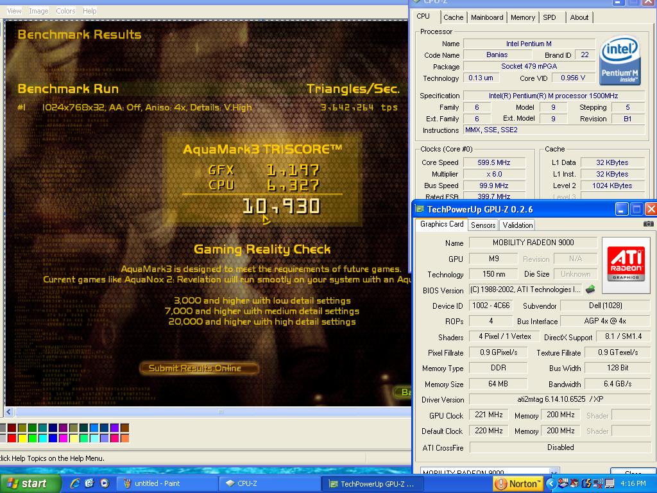The width and height of the screenshot is (657, 493).
Task: Pick the violet palette color
Action: point(114,428)
